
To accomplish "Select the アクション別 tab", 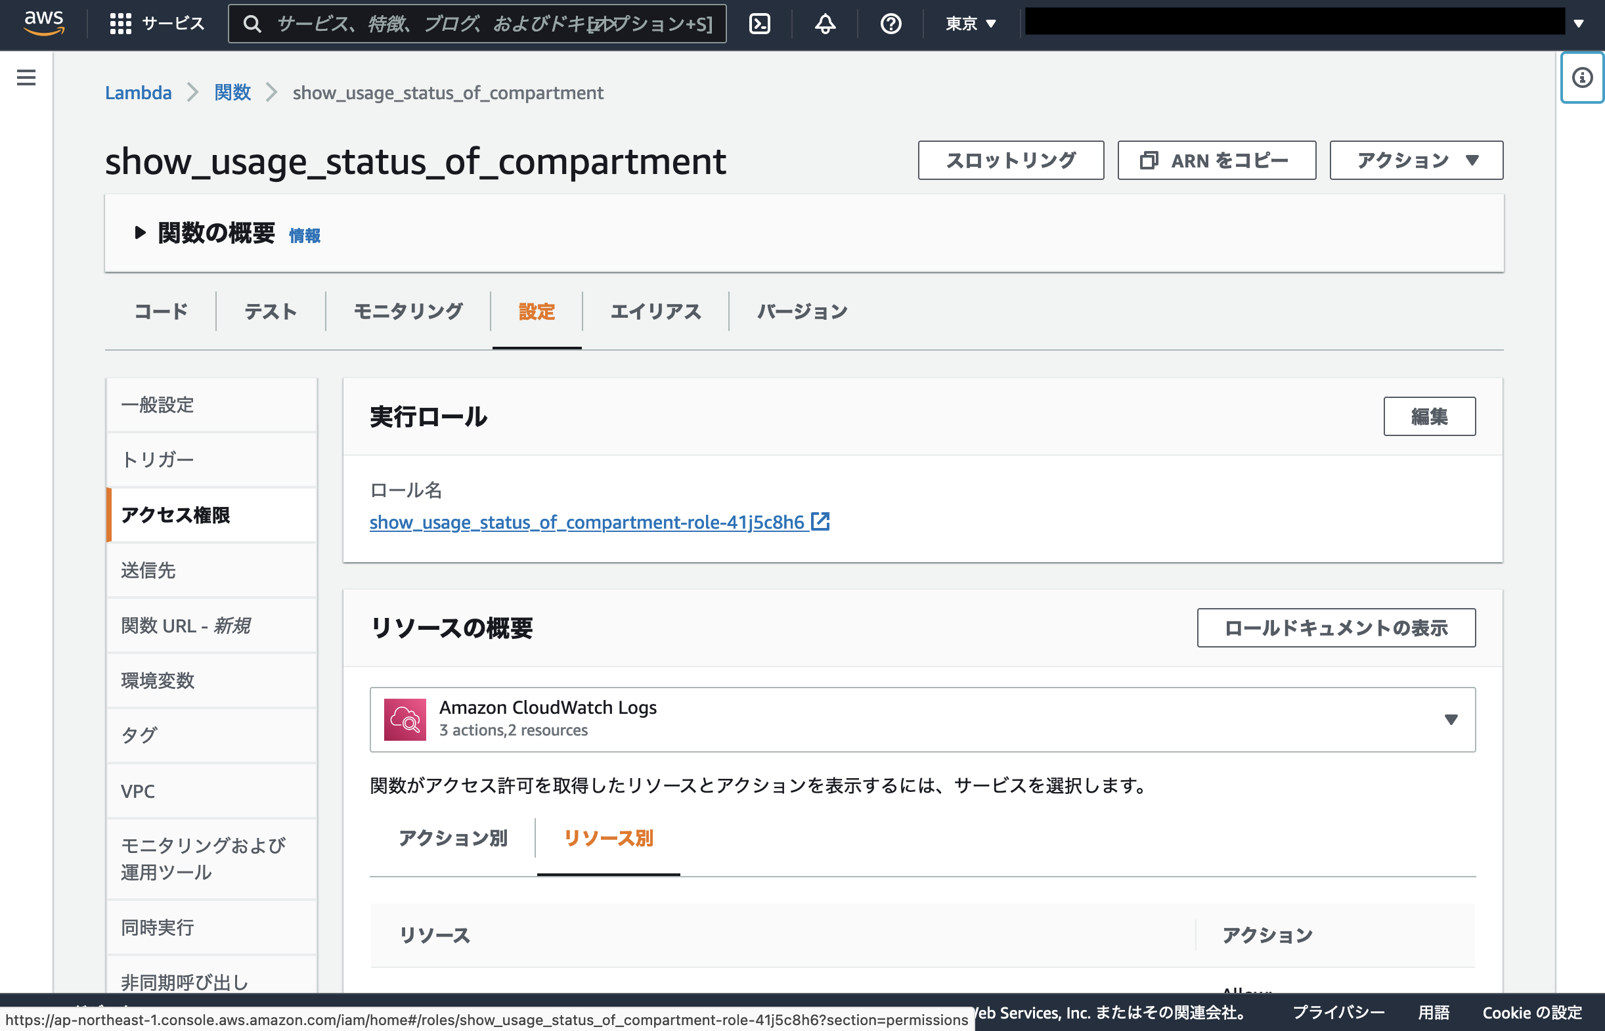I will 452,838.
